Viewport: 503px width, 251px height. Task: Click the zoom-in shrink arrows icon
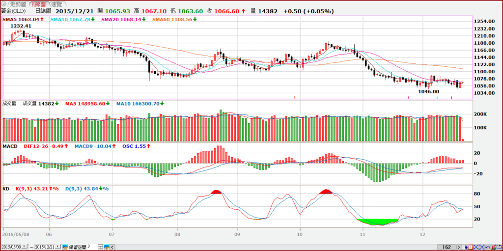tap(476, 247)
